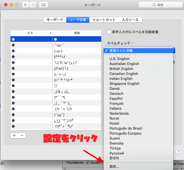184x170 pixels.
Task: Click the back navigation arrow
Action: (25, 5)
